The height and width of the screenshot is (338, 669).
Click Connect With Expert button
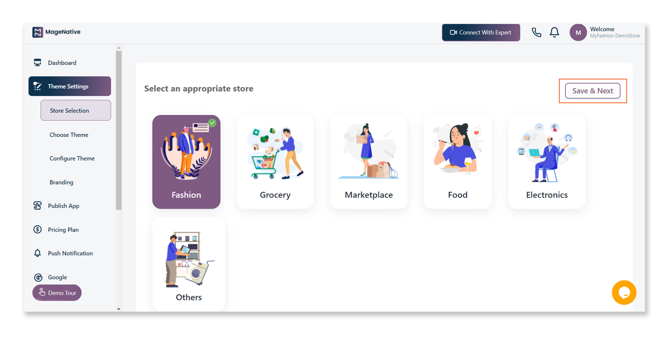coord(481,32)
